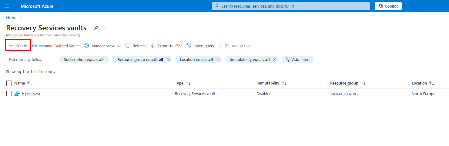The height and width of the screenshot is (146, 449).
Task: Focus the Search resources search box
Action: (x=291, y=6)
